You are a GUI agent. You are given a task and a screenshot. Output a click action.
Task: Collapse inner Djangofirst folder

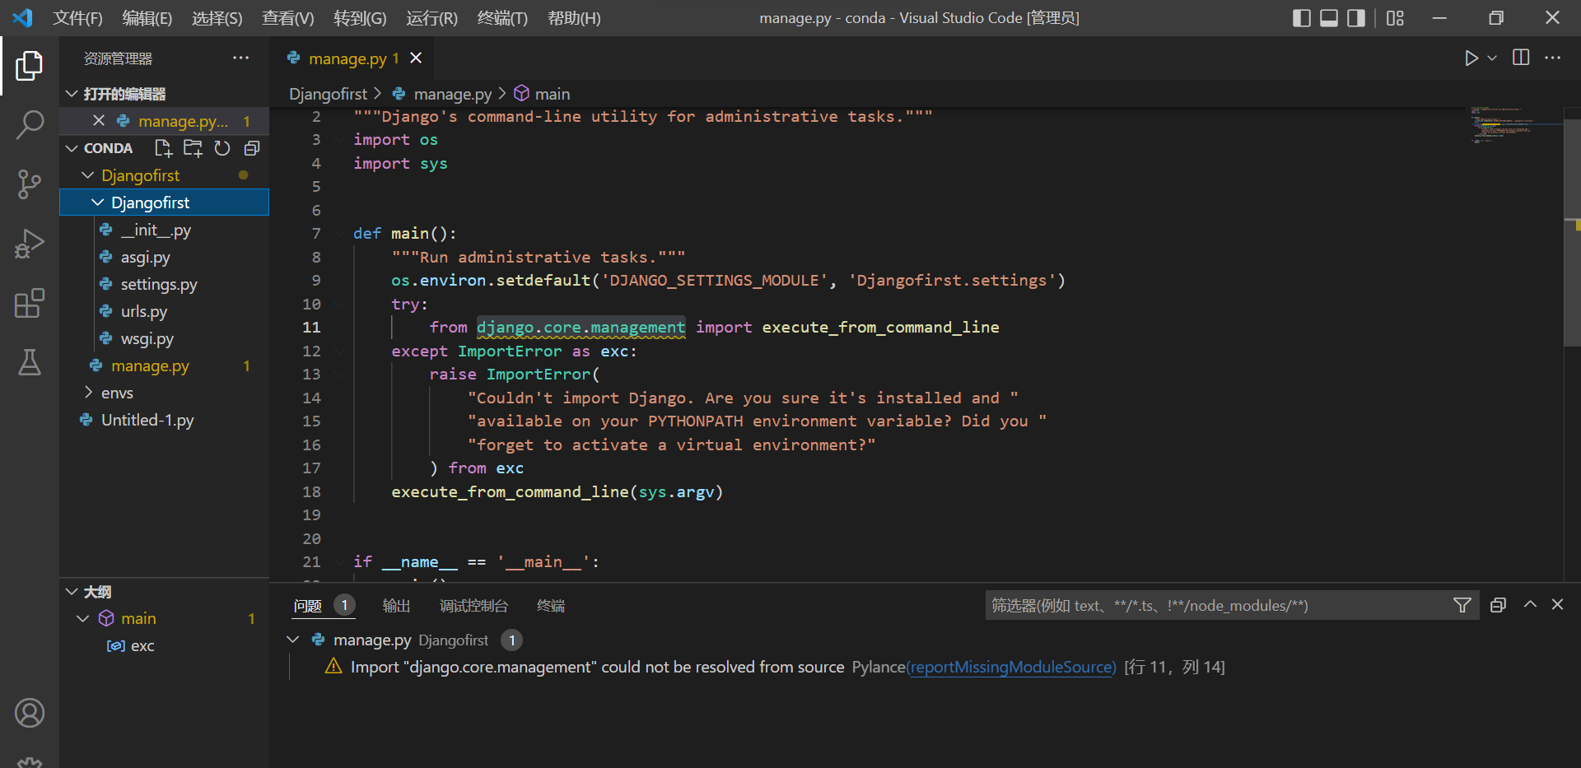(x=98, y=202)
